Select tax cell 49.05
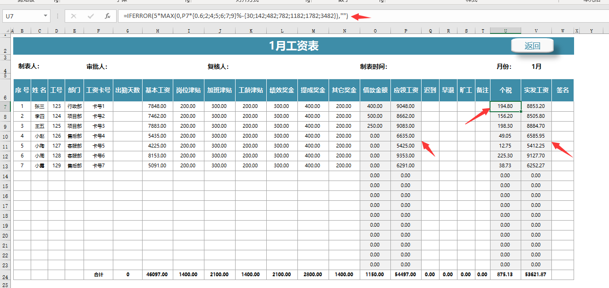The image size is (609, 288). pyautogui.click(x=506, y=136)
